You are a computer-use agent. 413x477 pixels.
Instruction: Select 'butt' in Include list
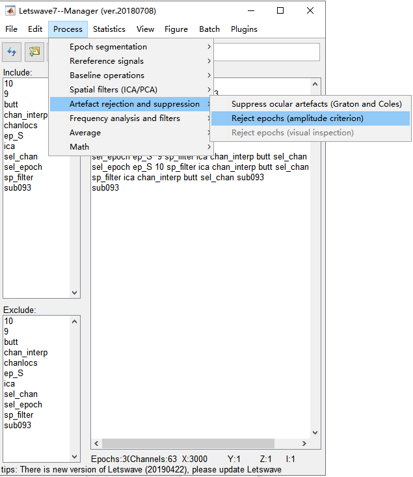point(11,104)
